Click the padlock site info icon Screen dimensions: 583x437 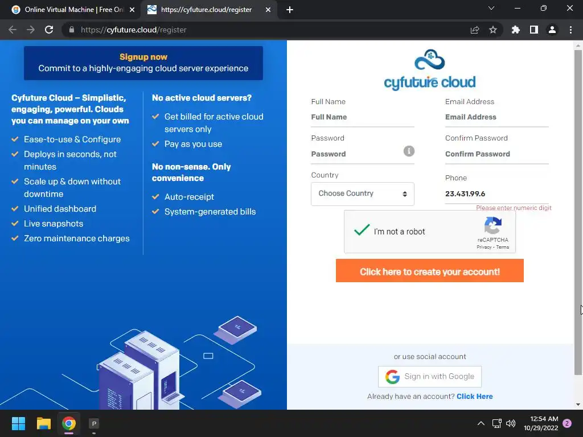[72, 30]
